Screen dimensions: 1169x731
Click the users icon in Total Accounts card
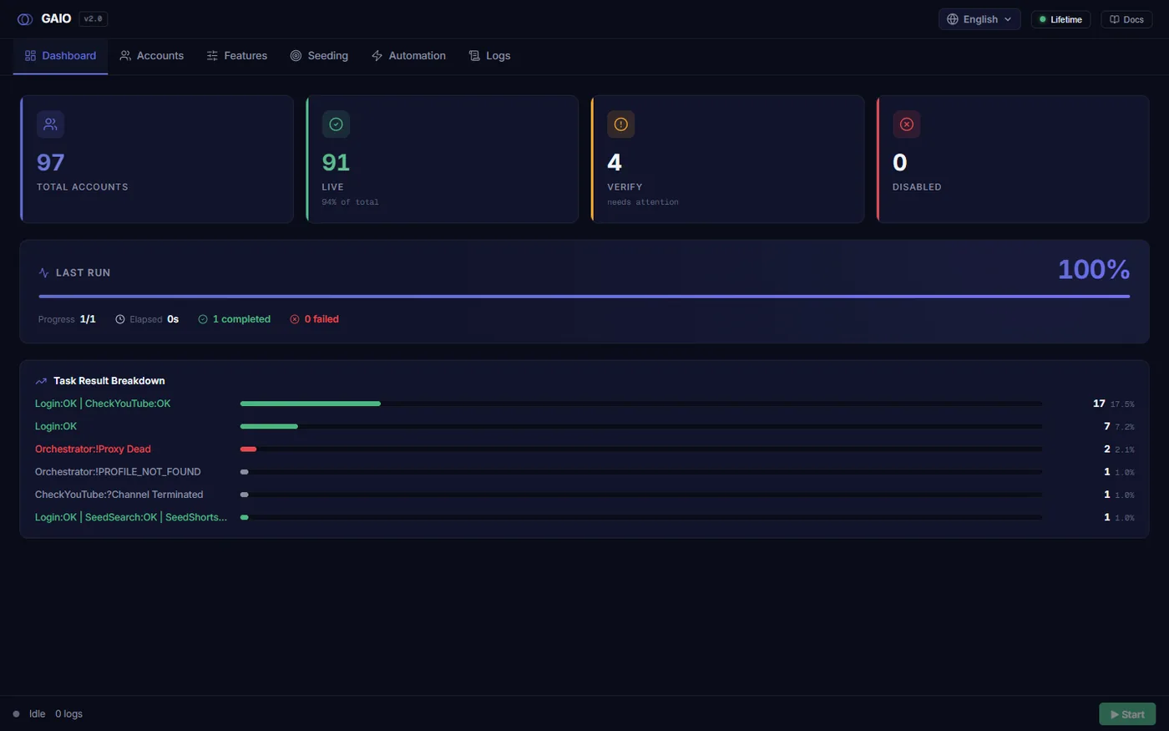coord(50,124)
